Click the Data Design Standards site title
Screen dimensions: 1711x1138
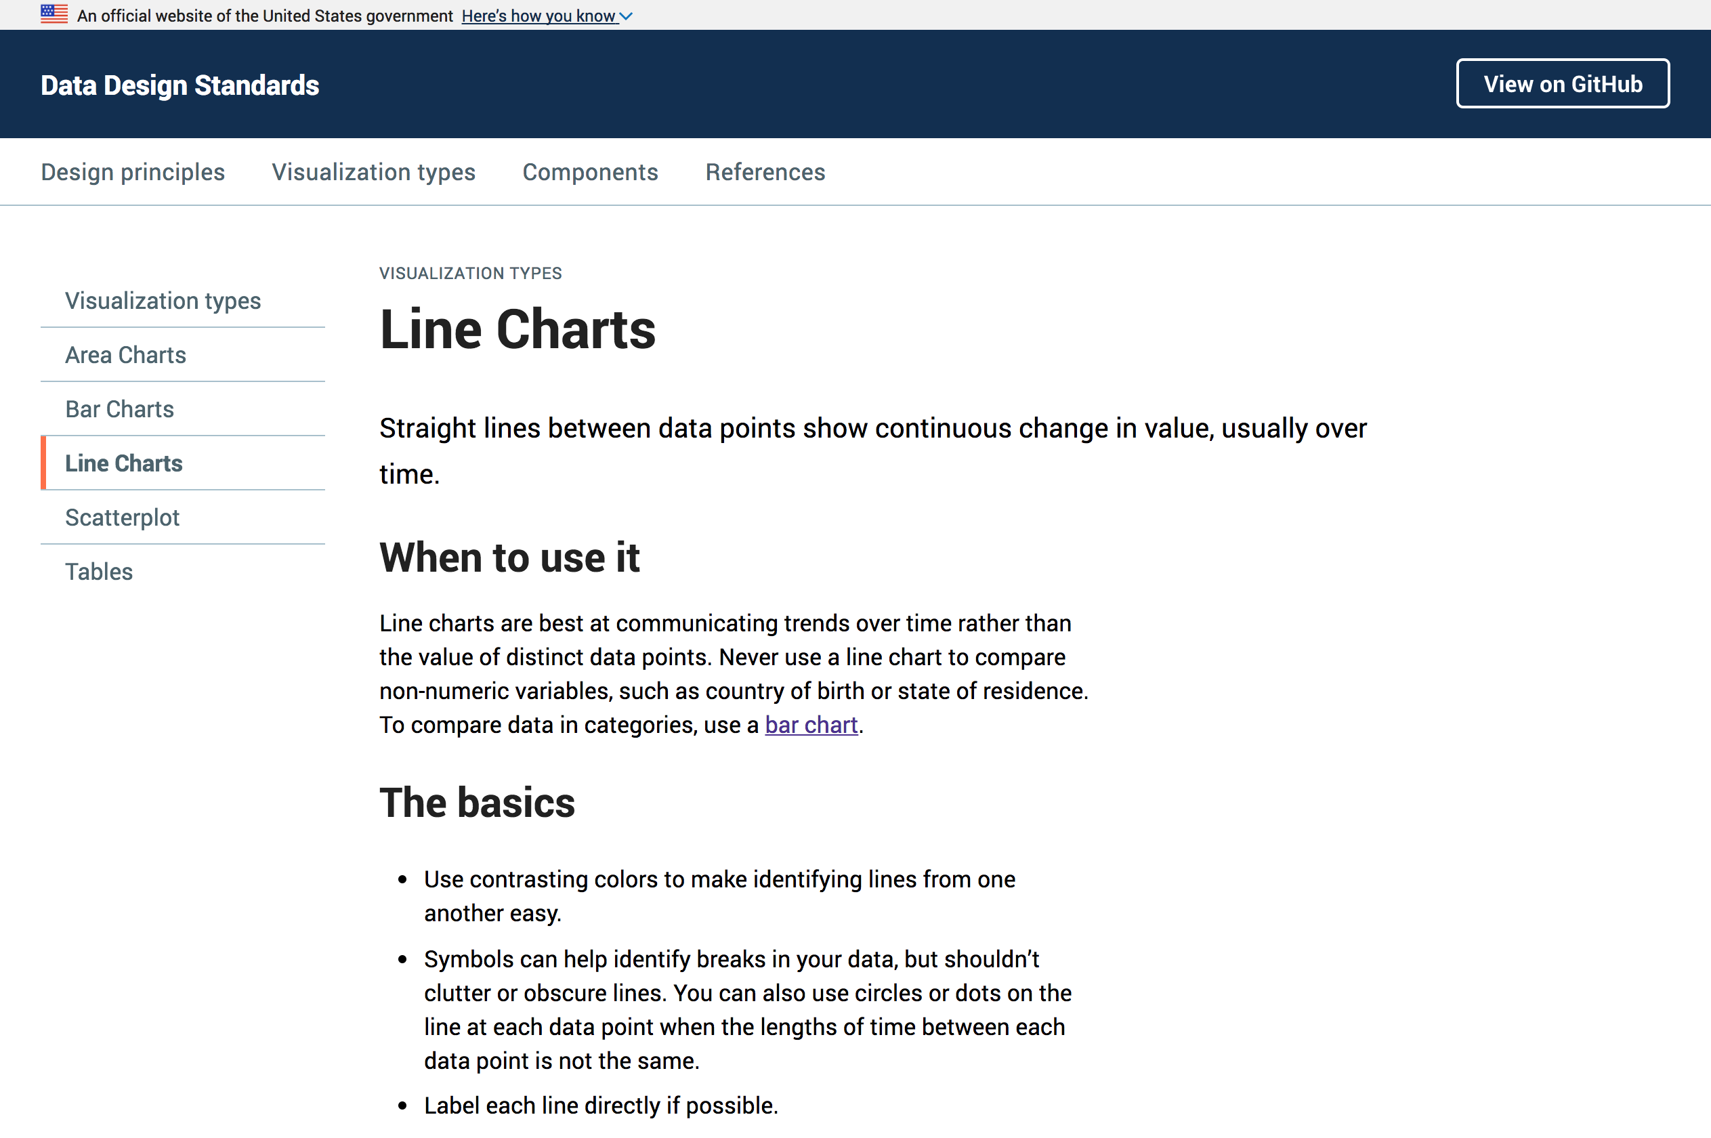[179, 84]
